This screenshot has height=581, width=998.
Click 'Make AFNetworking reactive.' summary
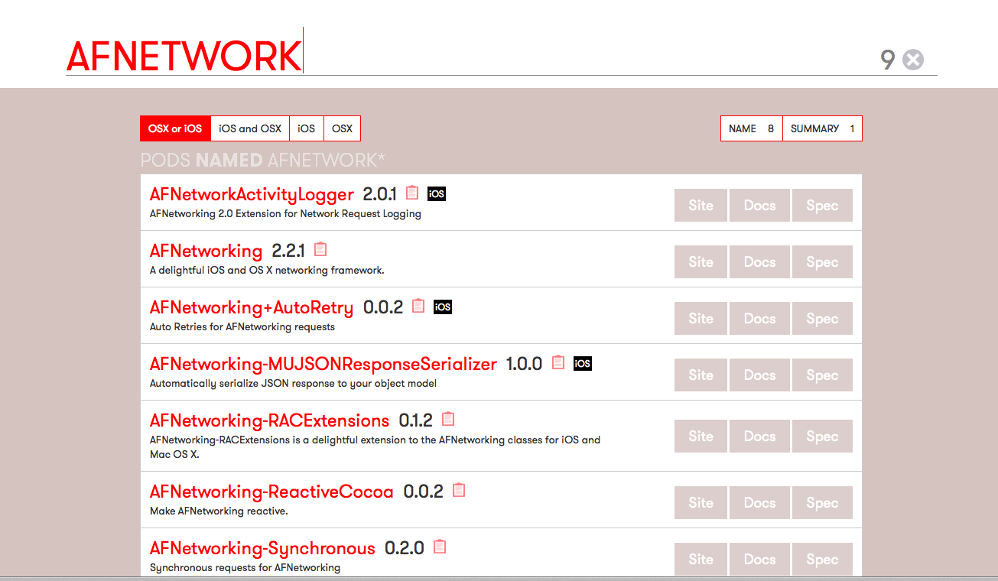tap(219, 511)
